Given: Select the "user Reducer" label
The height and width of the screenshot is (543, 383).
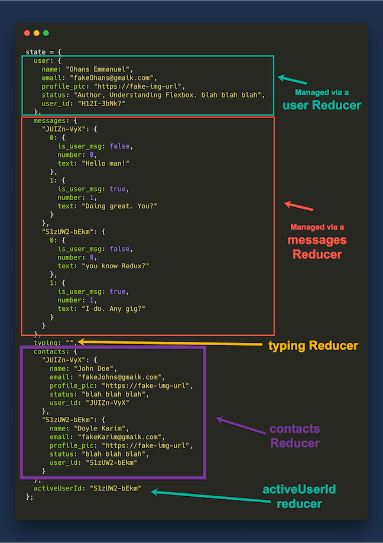Looking at the screenshot, I should (x=322, y=105).
